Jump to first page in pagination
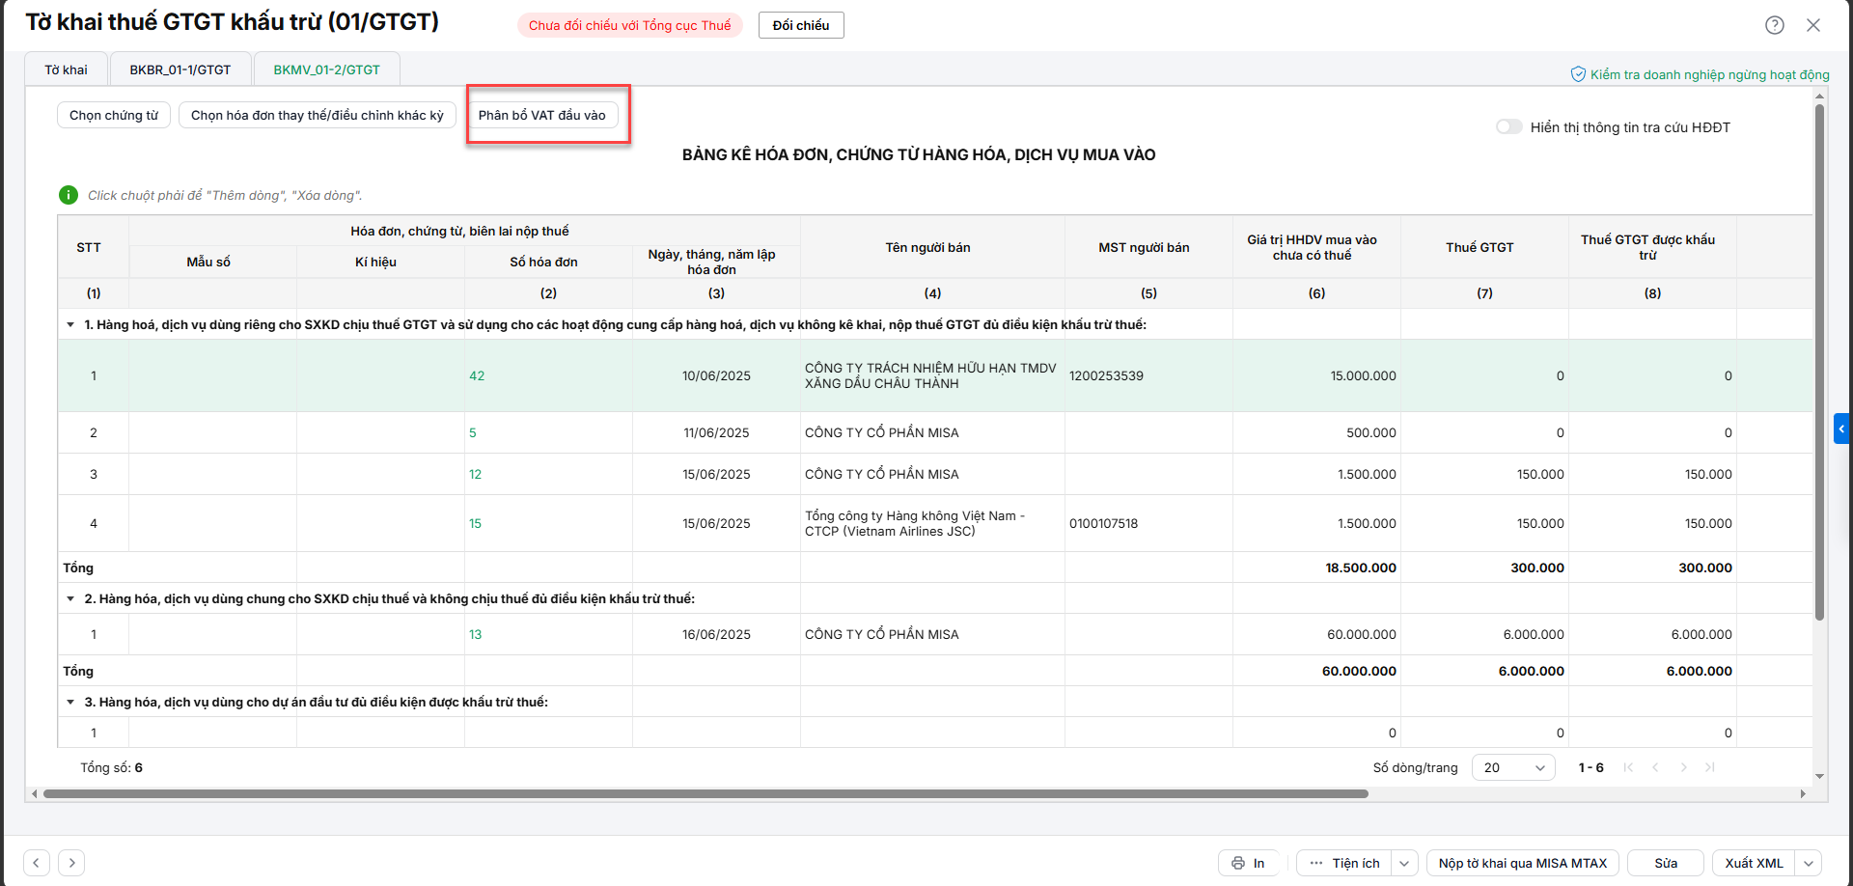Image resolution: width=1853 pixels, height=886 pixels. pos(1629,767)
